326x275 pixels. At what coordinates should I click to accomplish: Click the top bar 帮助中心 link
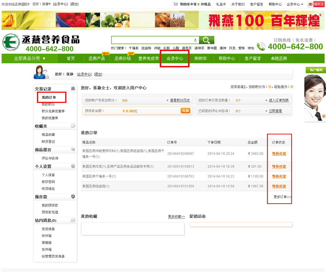coord(275,4)
